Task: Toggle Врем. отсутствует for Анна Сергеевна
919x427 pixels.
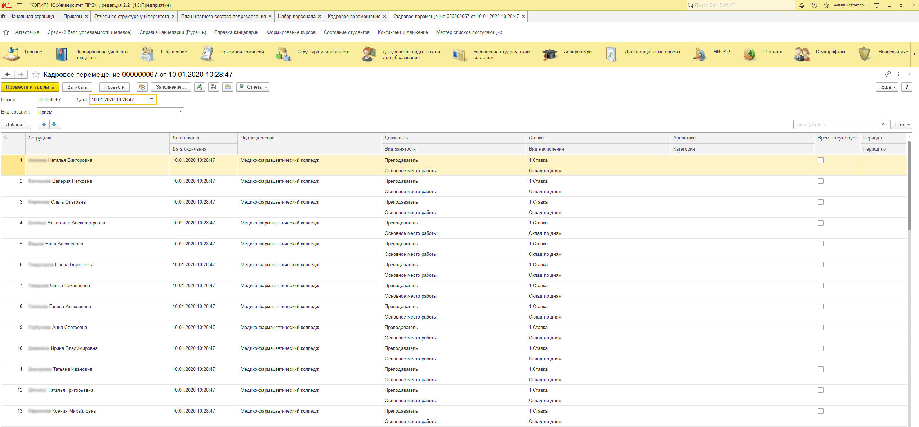Action: pos(821,328)
